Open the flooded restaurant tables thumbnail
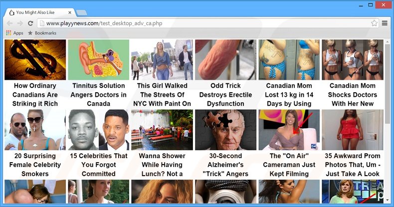 pyautogui.click(x=162, y=130)
